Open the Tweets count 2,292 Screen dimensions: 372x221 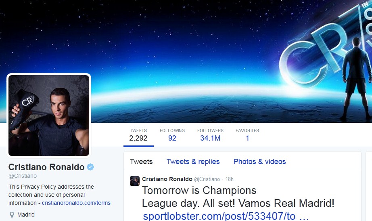138,135
